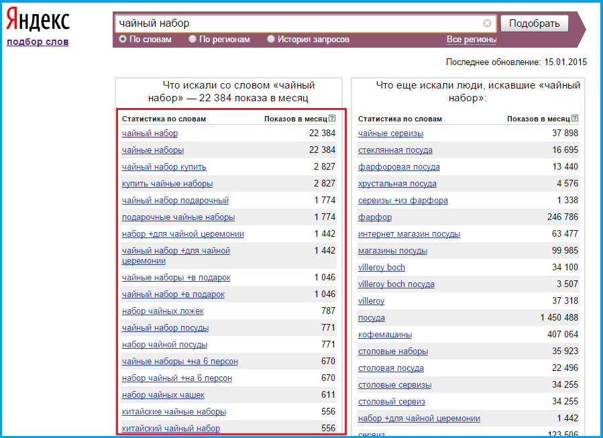Image resolution: width=603 pixels, height=438 pixels.
Task: Open the "чайные сервизы" related query
Action: click(392, 133)
